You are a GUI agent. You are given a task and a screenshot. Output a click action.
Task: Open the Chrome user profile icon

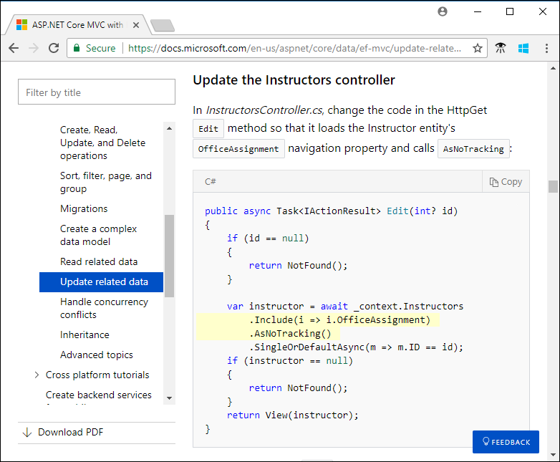[x=443, y=11]
